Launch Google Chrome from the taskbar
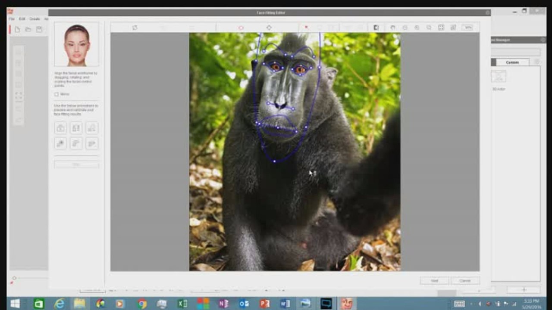552x310 pixels. 142,304
